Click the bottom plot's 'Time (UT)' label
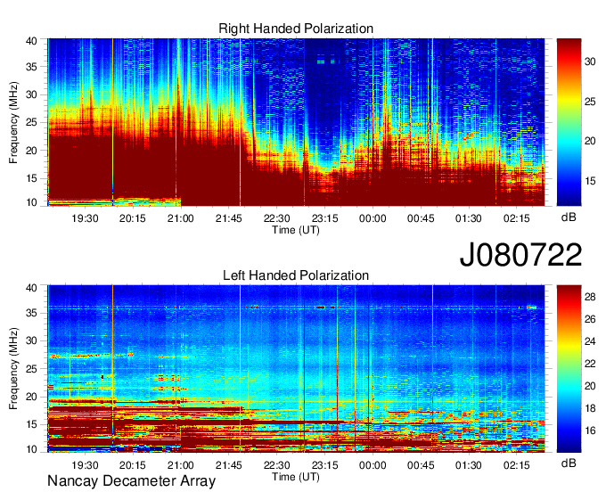The width and height of the screenshot is (606, 492). 296,477
